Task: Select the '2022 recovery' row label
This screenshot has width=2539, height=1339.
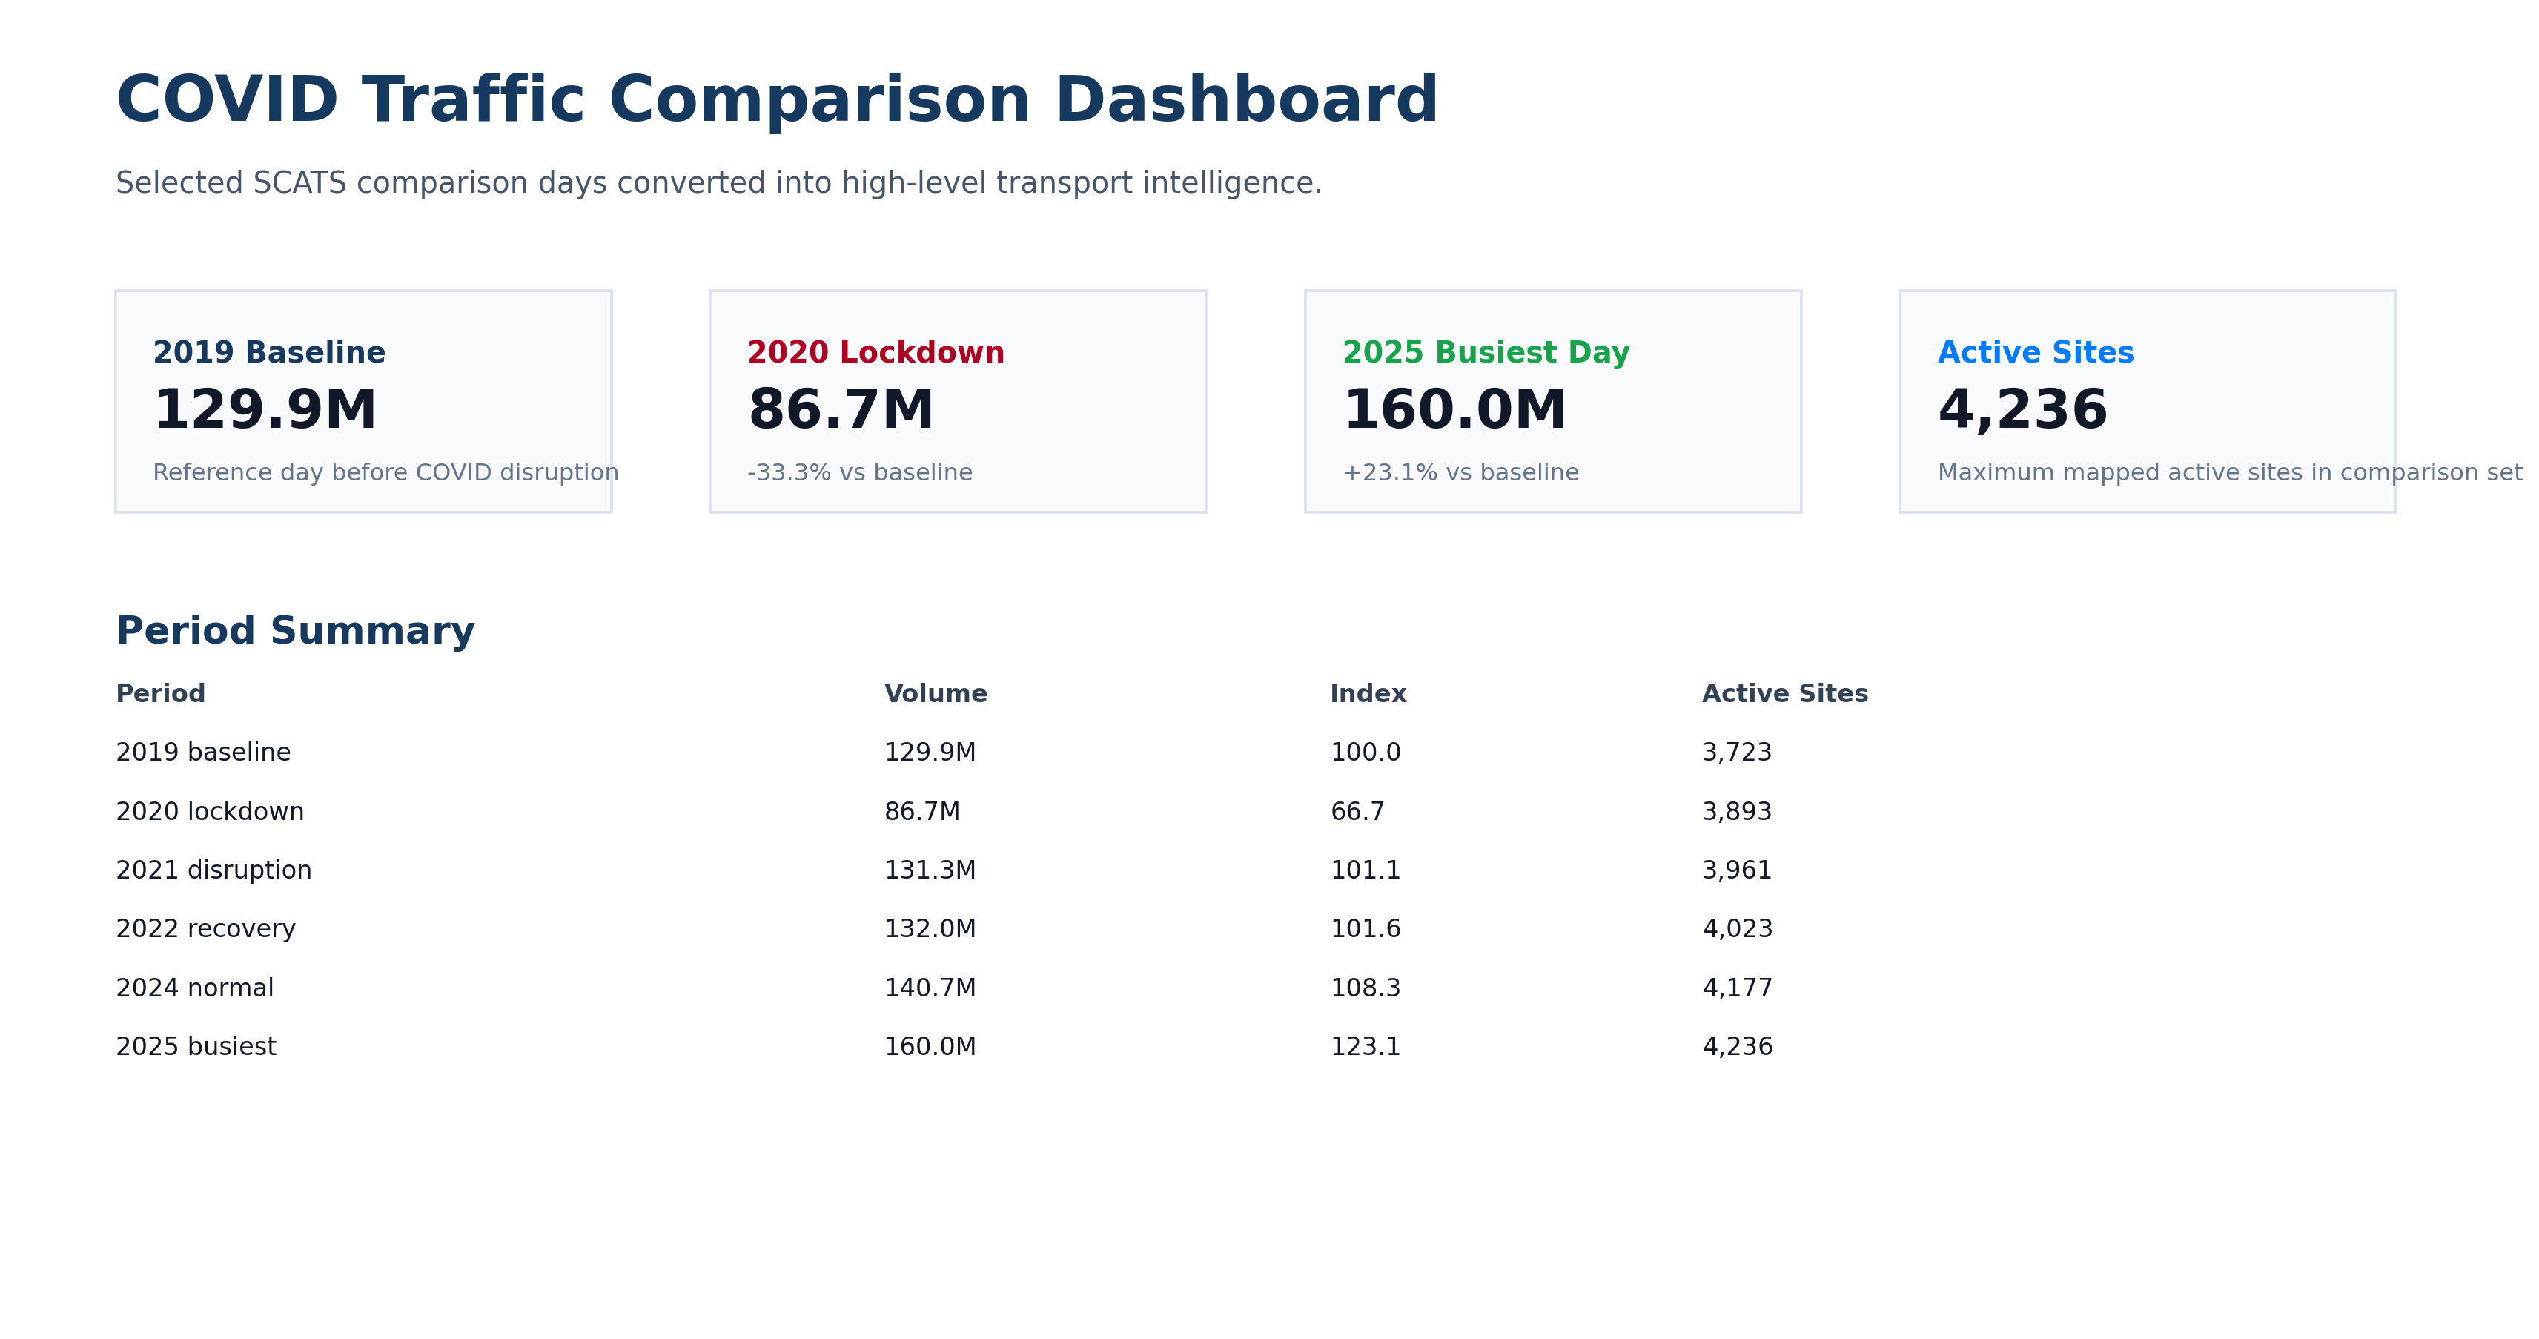Action: (x=205, y=930)
